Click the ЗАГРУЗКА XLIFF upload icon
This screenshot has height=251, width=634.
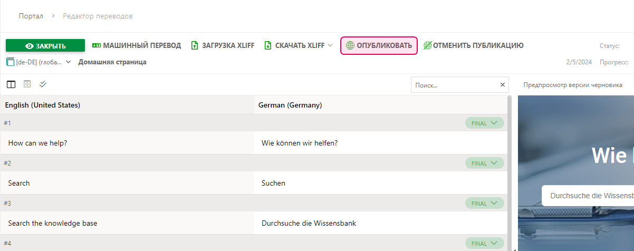(x=195, y=46)
